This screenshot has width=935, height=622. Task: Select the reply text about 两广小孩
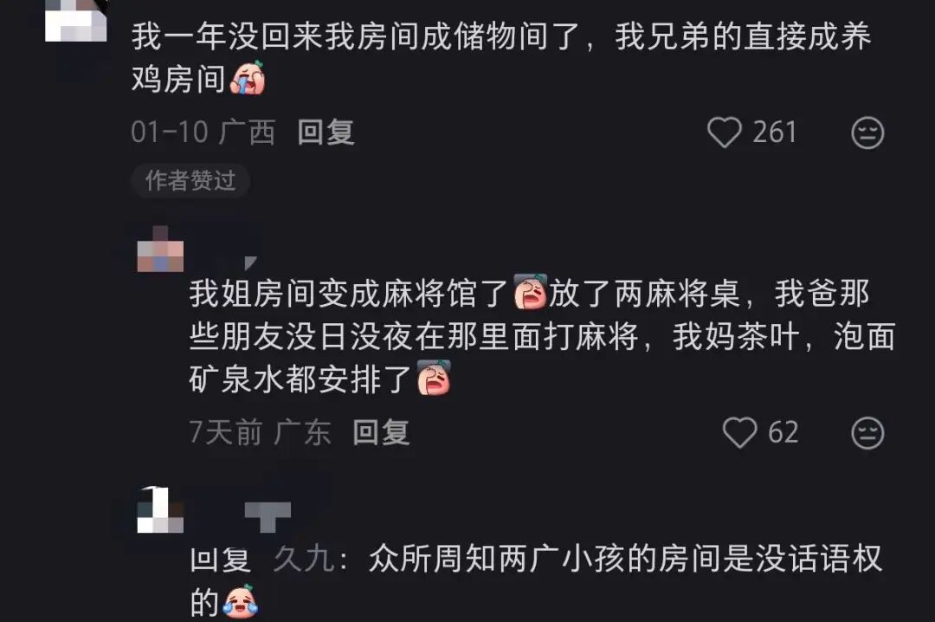click(536, 580)
